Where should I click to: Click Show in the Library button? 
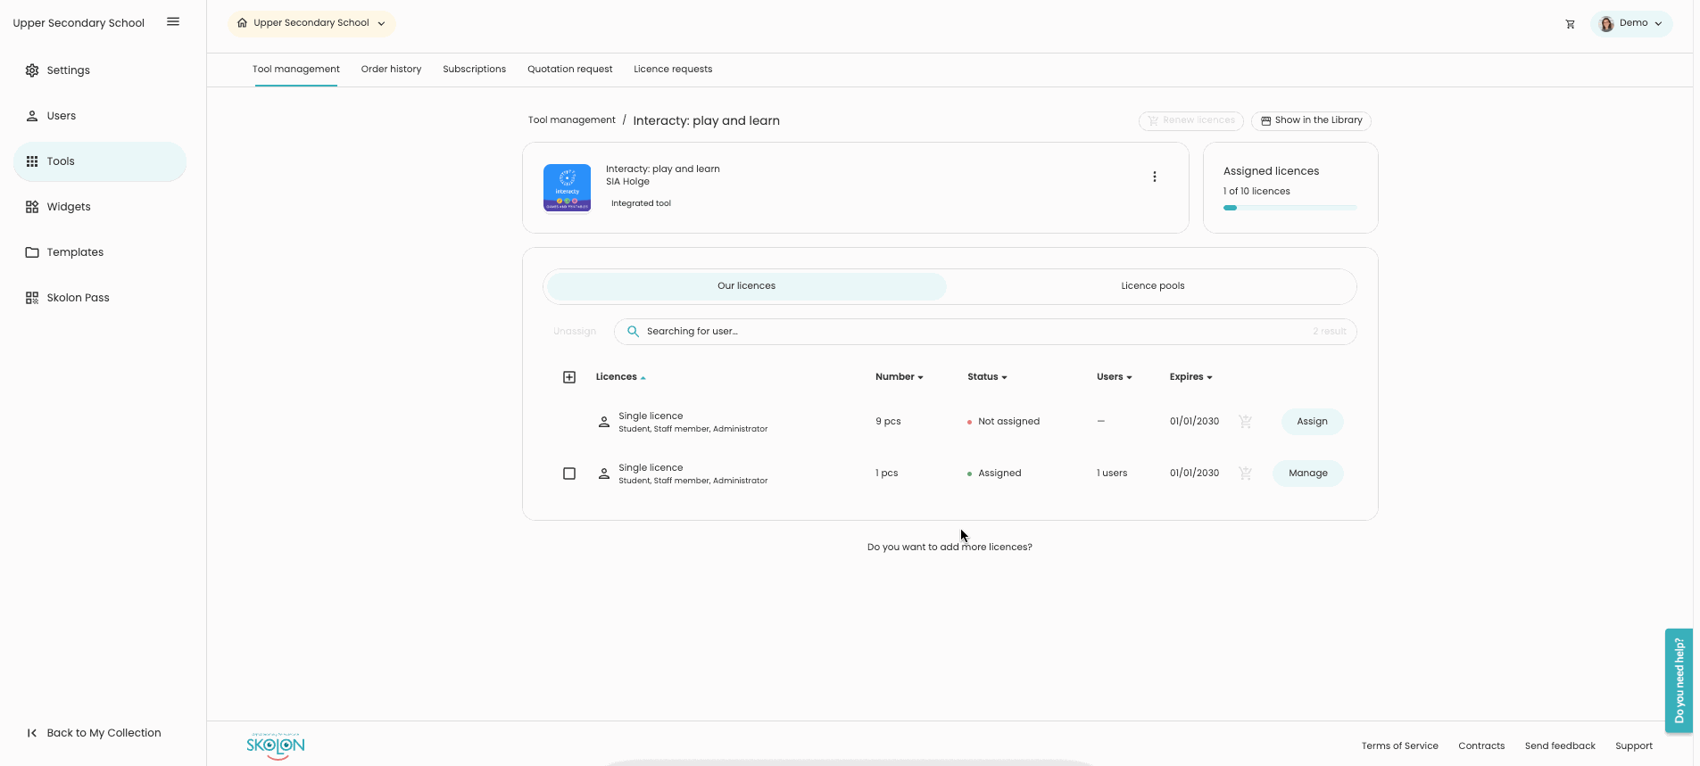pos(1311,120)
